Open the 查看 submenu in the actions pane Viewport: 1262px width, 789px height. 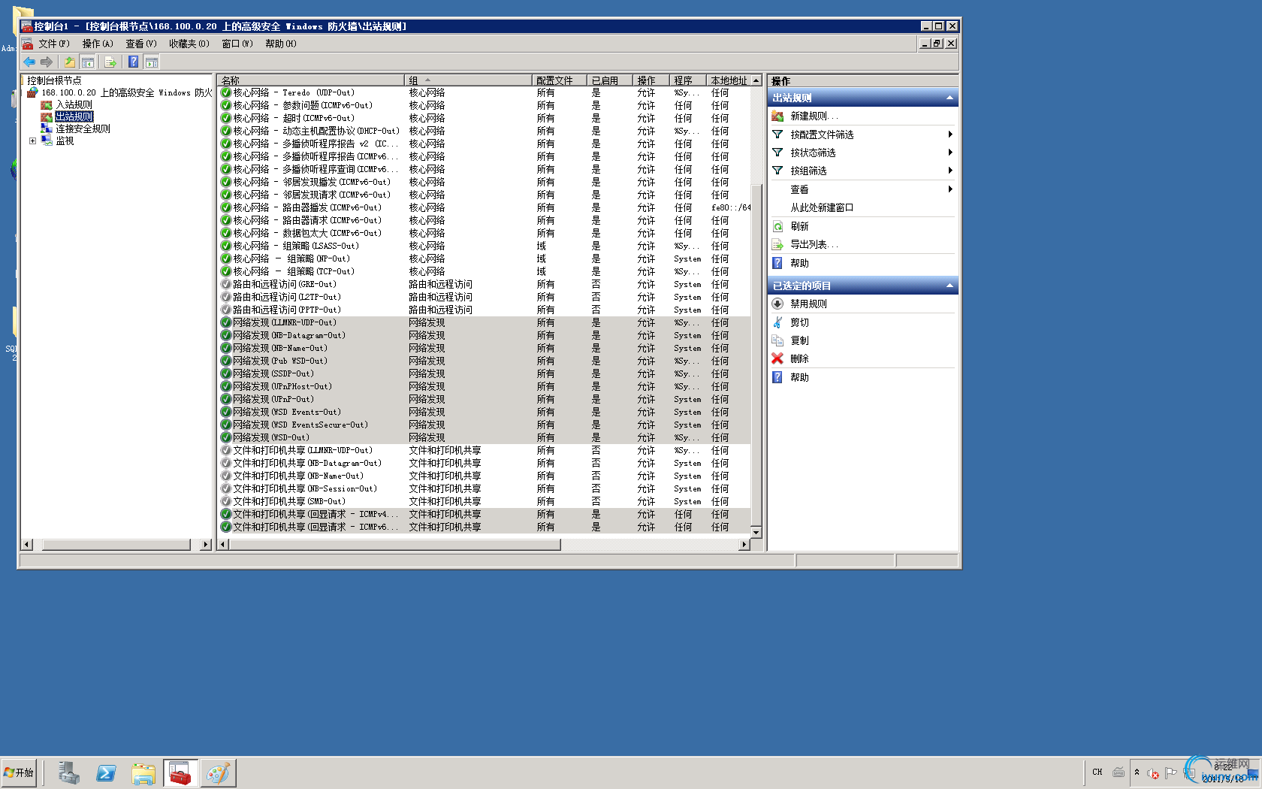coord(862,189)
